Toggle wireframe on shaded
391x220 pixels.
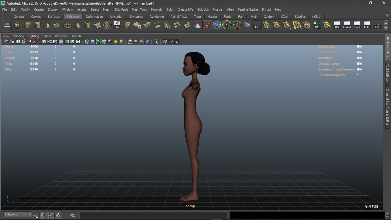tap(104, 42)
